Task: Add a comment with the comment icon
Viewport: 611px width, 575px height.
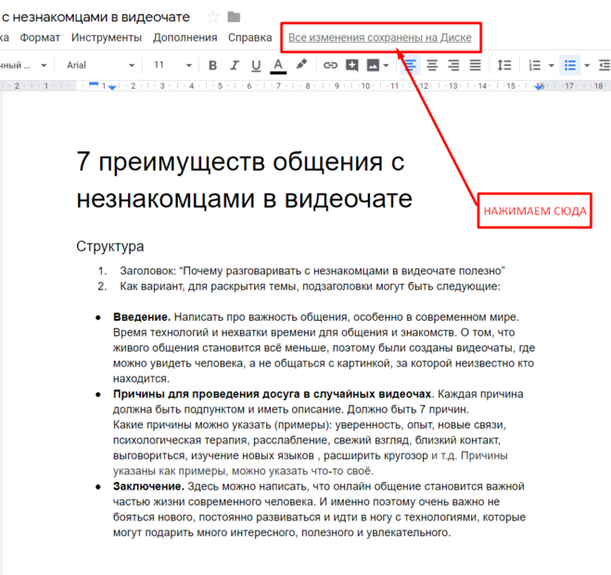Action: pyautogui.click(x=352, y=65)
